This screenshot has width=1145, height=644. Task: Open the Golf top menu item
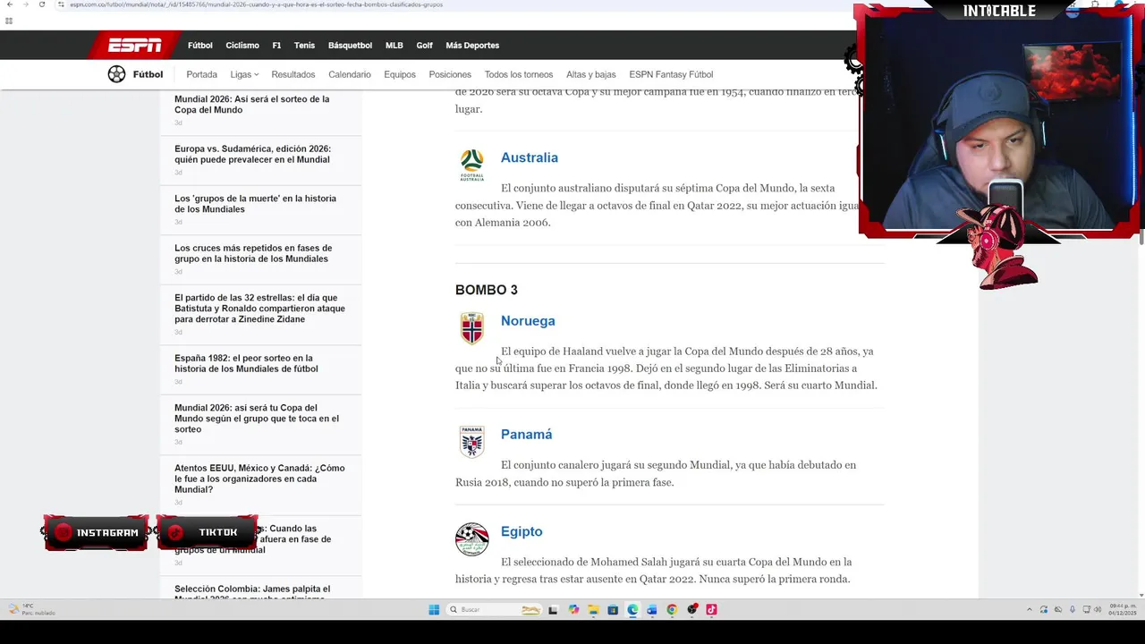click(424, 46)
